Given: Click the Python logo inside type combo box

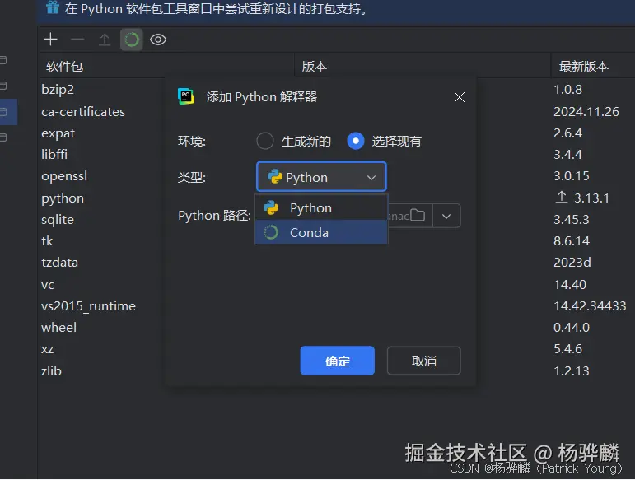Looking at the screenshot, I should (x=274, y=177).
